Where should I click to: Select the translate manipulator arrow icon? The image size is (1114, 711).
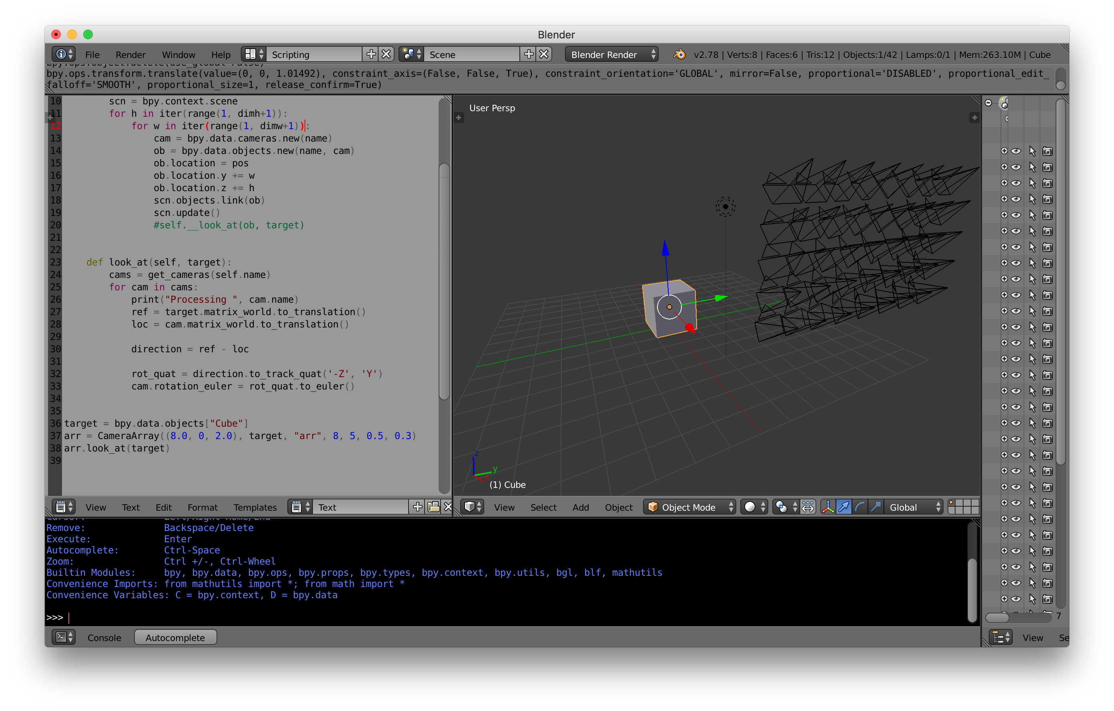[844, 507]
